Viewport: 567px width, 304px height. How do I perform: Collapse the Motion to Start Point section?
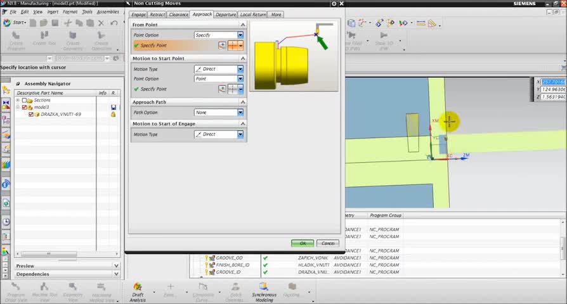[242, 58]
